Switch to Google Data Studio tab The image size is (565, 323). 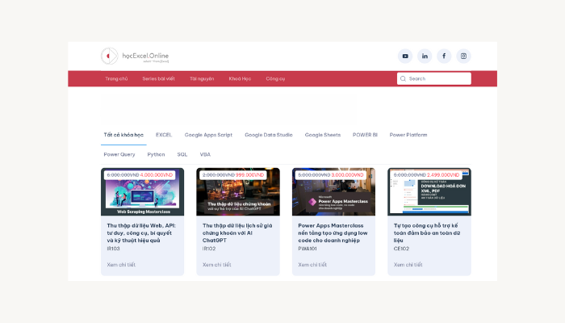tap(269, 135)
